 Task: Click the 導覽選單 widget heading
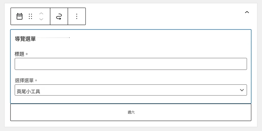[x=25, y=39]
